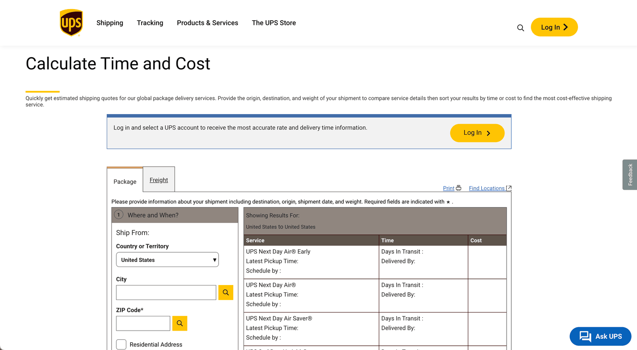Switch to the Freight tab
Viewport: 637px width, 350px height.
coord(159,180)
